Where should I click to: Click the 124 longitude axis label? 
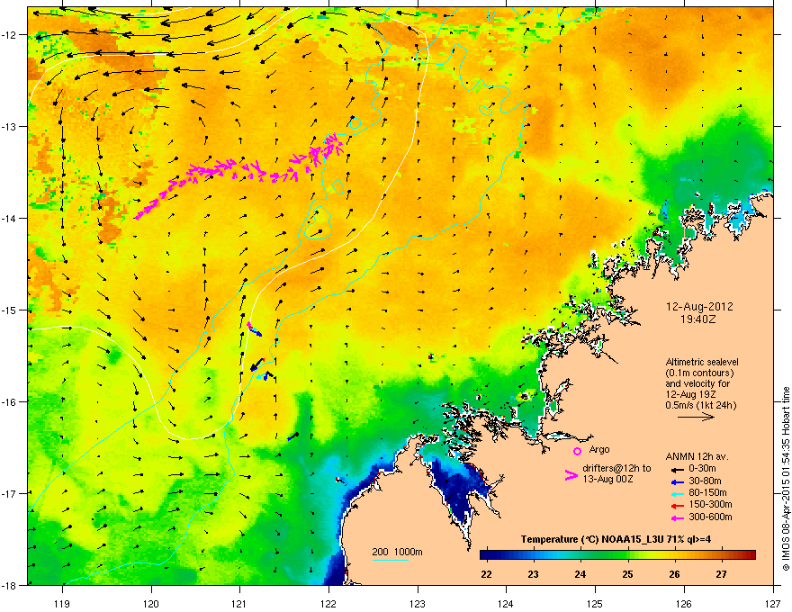click(x=506, y=603)
